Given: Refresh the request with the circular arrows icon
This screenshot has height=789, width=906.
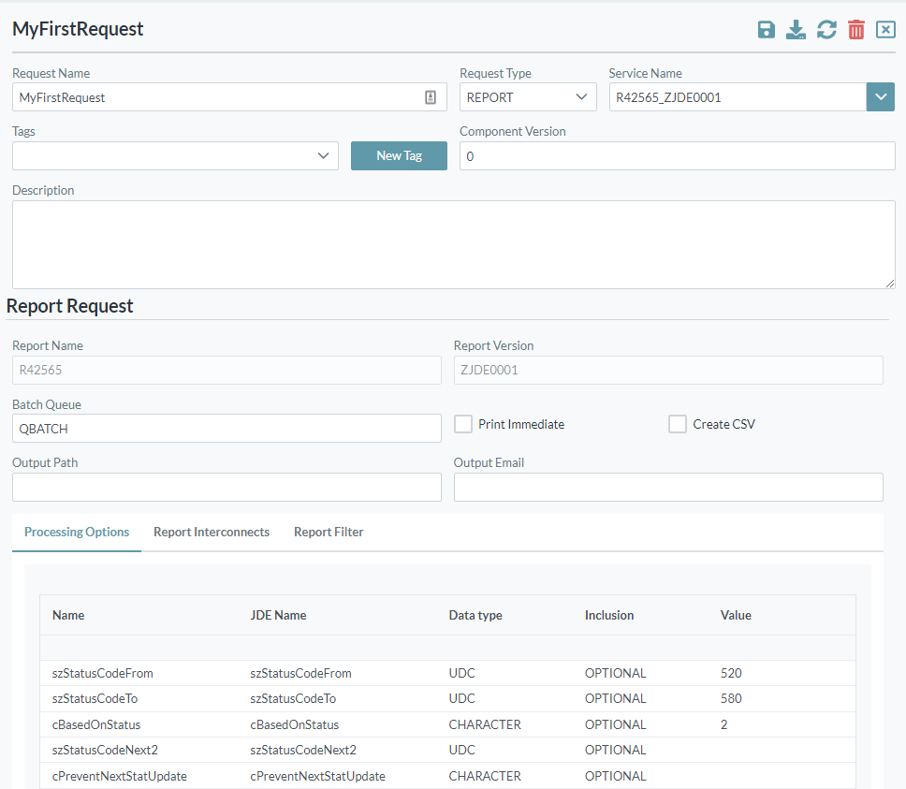Looking at the screenshot, I should point(826,29).
